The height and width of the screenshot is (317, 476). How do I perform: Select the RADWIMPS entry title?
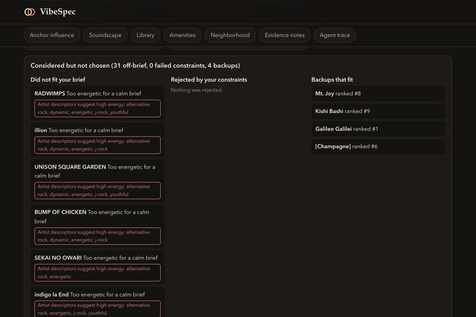point(50,93)
